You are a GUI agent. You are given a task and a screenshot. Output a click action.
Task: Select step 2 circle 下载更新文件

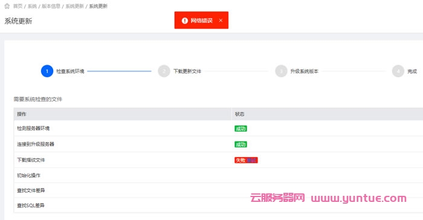point(164,71)
